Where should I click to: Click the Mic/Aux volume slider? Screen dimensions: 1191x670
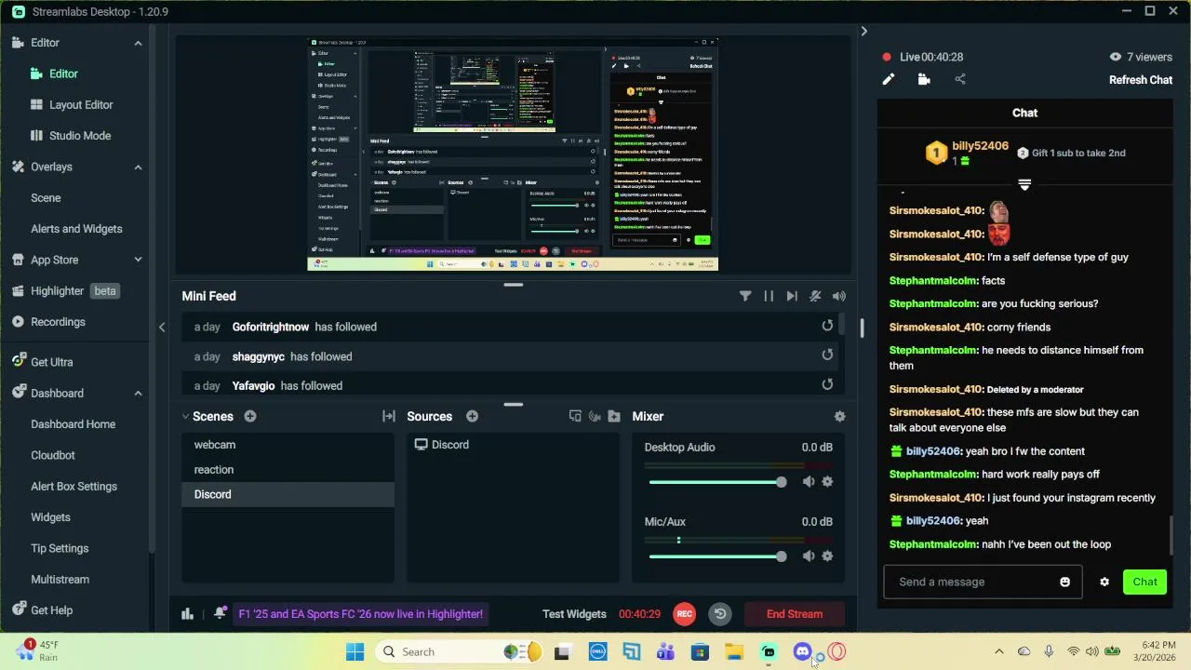[x=717, y=556]
